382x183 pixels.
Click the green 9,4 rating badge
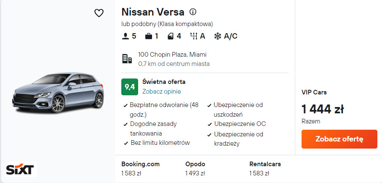tap(130, 87)
